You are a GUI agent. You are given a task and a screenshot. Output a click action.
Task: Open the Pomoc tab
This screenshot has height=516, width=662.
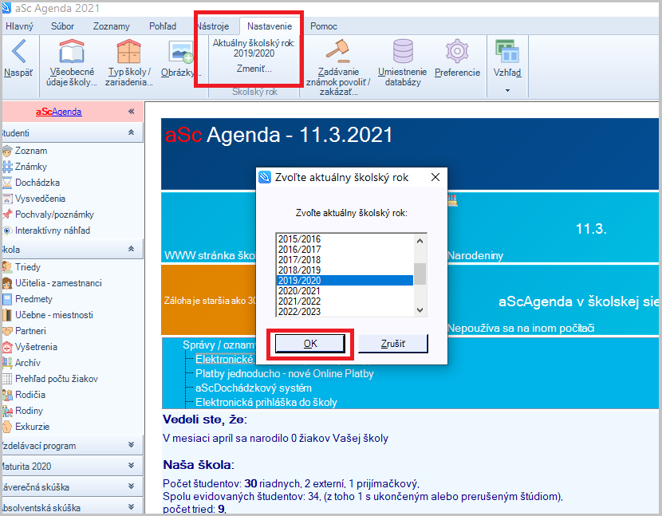(x=324, y=26)
